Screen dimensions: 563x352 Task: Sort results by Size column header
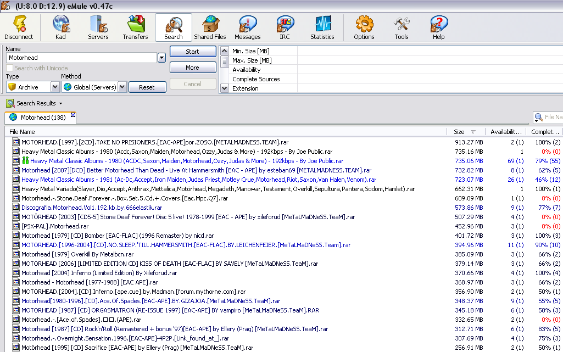(x=466, y=132)
